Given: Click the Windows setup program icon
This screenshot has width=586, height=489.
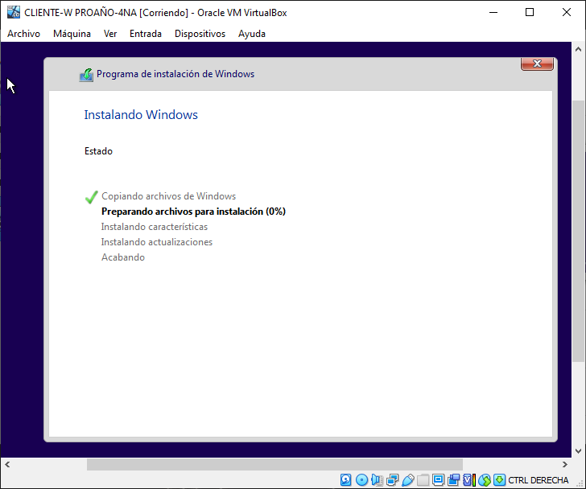Looking at the screenshot, I should click(86, 75).
